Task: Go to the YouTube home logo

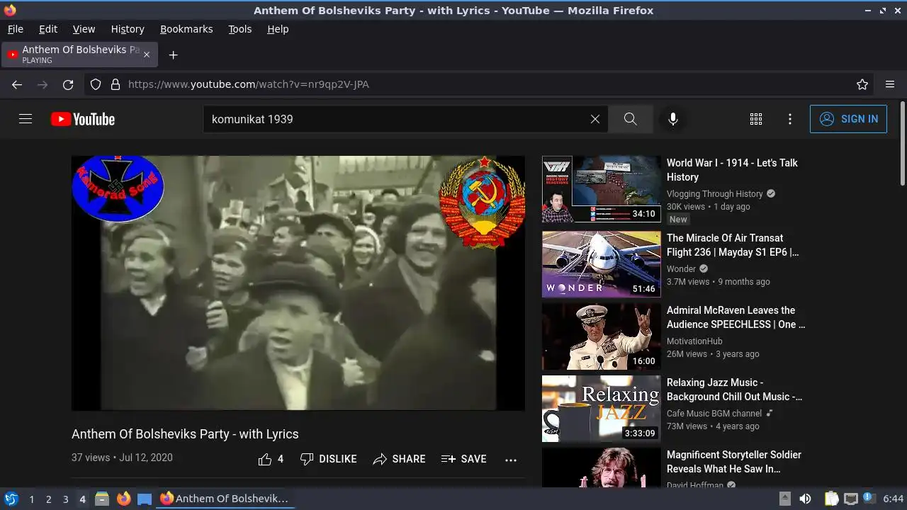Action: click(x=83, y=119)
